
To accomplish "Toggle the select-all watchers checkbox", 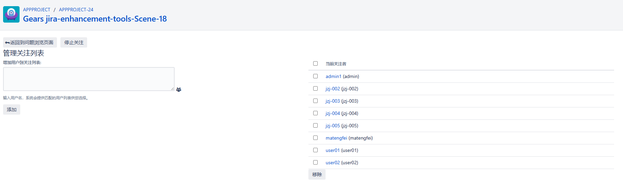I will 315,64.
